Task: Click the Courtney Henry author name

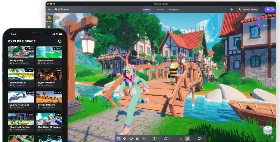Action: pyautogui.click(x=20, y=130)
